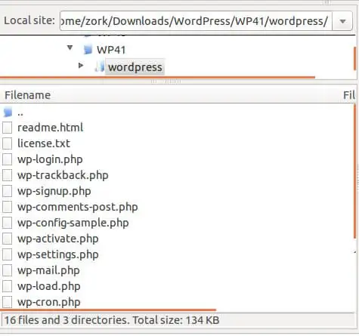359x336 pixels.
Task: Sort by Filename column header
Action: point(28,95)
